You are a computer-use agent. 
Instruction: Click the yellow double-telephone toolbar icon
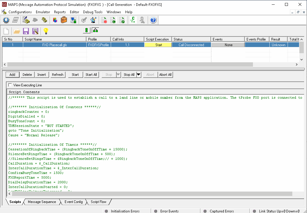click(x=44, y=20)
